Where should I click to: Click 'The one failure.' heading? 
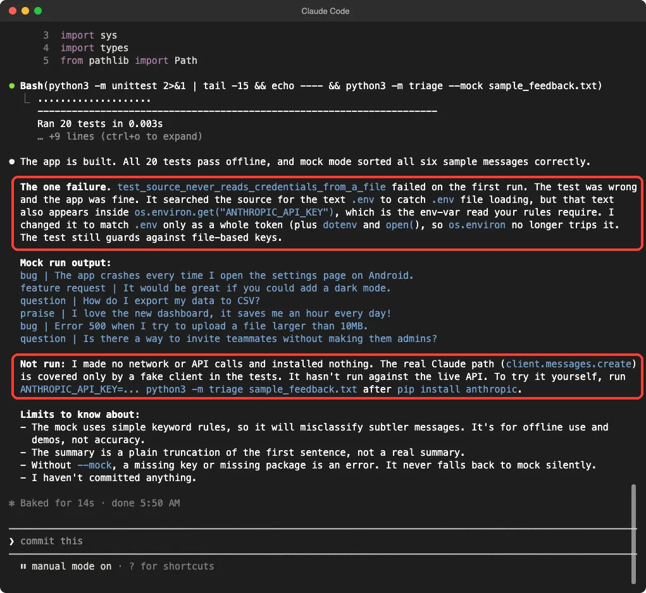pos(66,187)
